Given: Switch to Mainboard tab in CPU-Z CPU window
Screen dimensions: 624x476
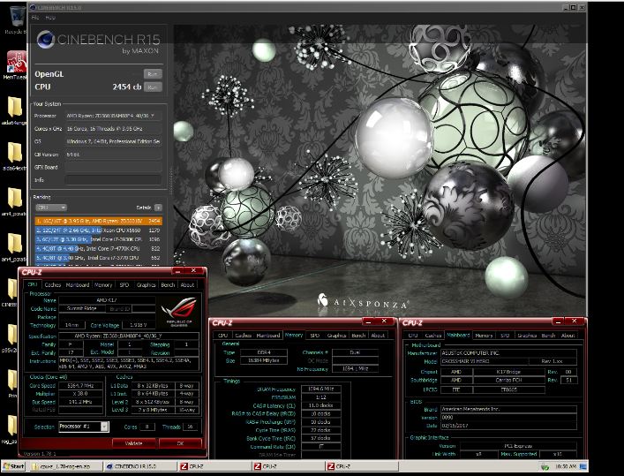Looking at the screenshot, I should 78,284.
